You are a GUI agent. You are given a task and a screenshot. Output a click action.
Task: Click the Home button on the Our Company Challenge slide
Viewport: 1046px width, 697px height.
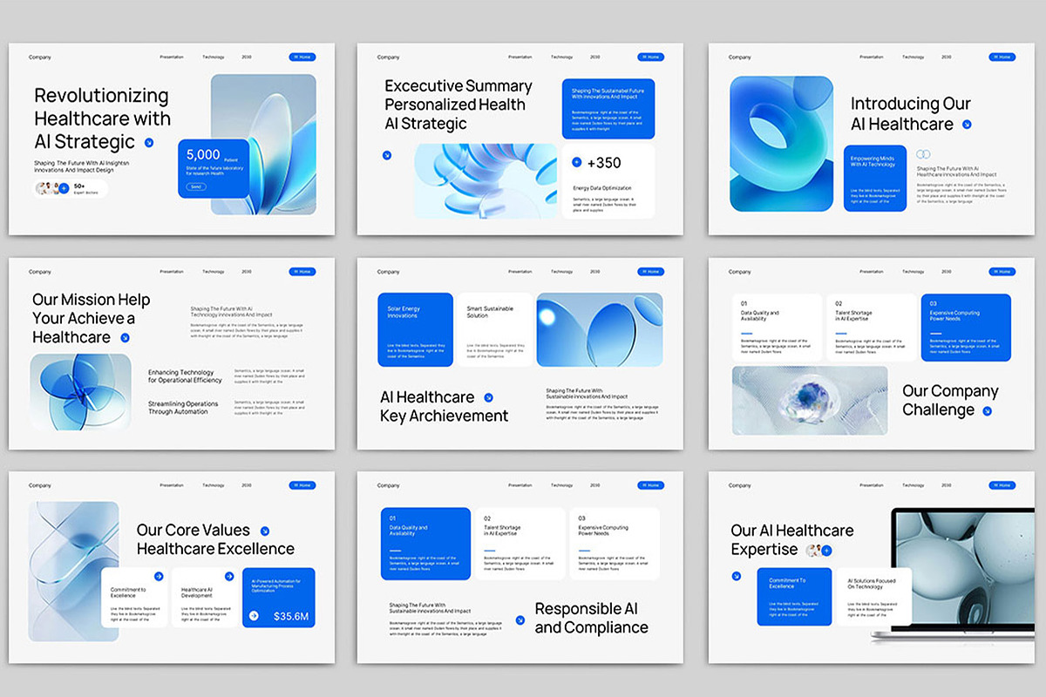coord(1002,271)
